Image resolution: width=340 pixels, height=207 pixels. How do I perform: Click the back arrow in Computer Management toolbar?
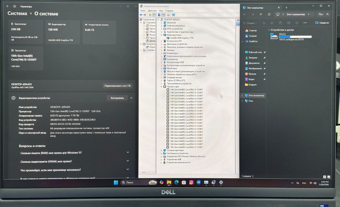tap(141, 15)
